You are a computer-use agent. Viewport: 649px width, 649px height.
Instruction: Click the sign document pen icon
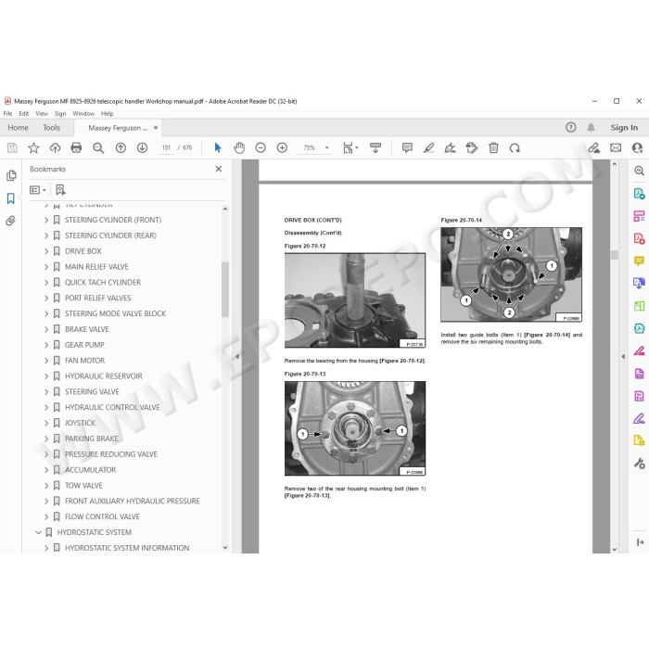pyautogui.click(x=451, y=147)
